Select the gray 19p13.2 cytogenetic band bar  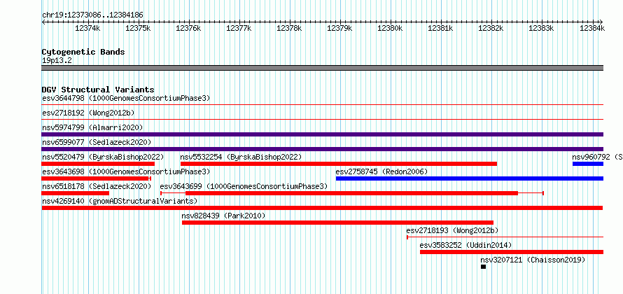click(x=322, y=67)
